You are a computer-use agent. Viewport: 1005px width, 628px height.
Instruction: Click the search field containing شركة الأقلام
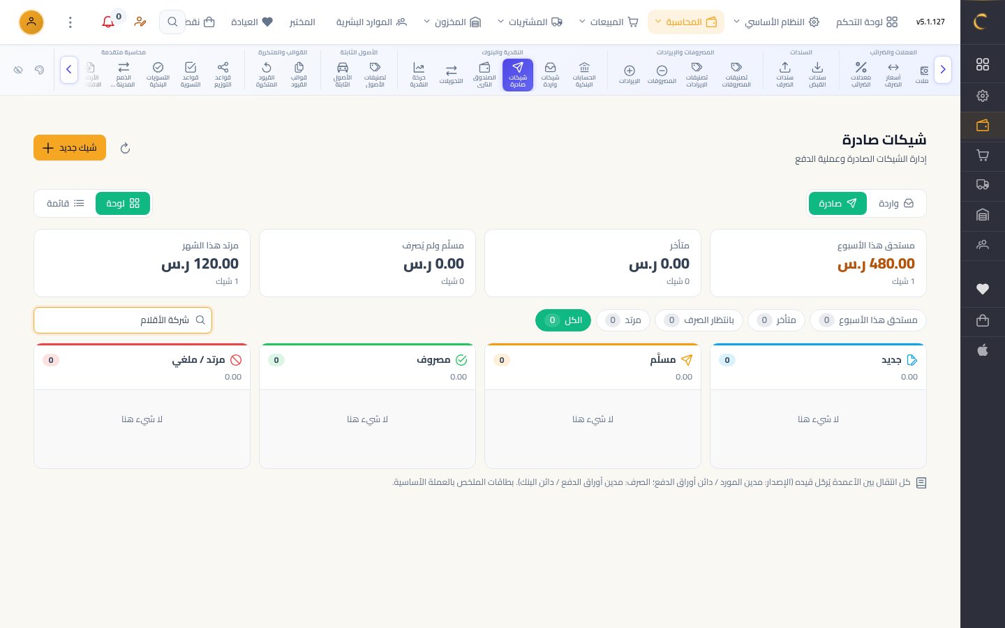pos(123,320)
